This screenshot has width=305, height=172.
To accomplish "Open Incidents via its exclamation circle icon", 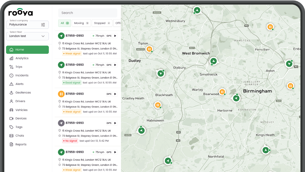I will [11, 75].
